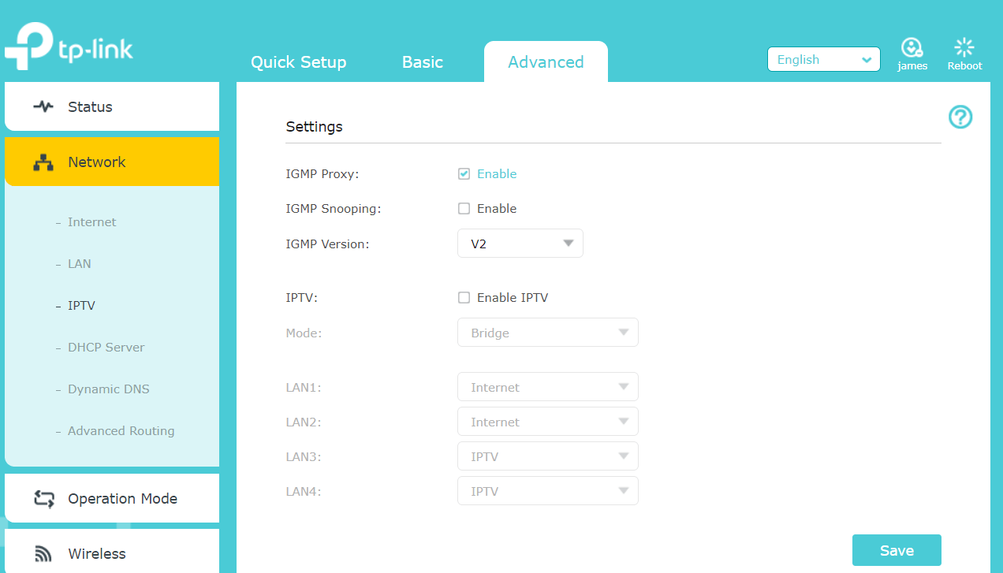Enable the IGMP Snooping checkbox

click(x=464, y=209)
